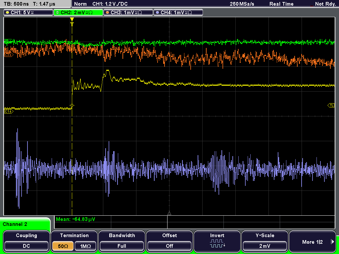Viewport: 339px width, 254px height.
Task: Click the Not Rdy. status indicator
Action: tap(325, 4)
